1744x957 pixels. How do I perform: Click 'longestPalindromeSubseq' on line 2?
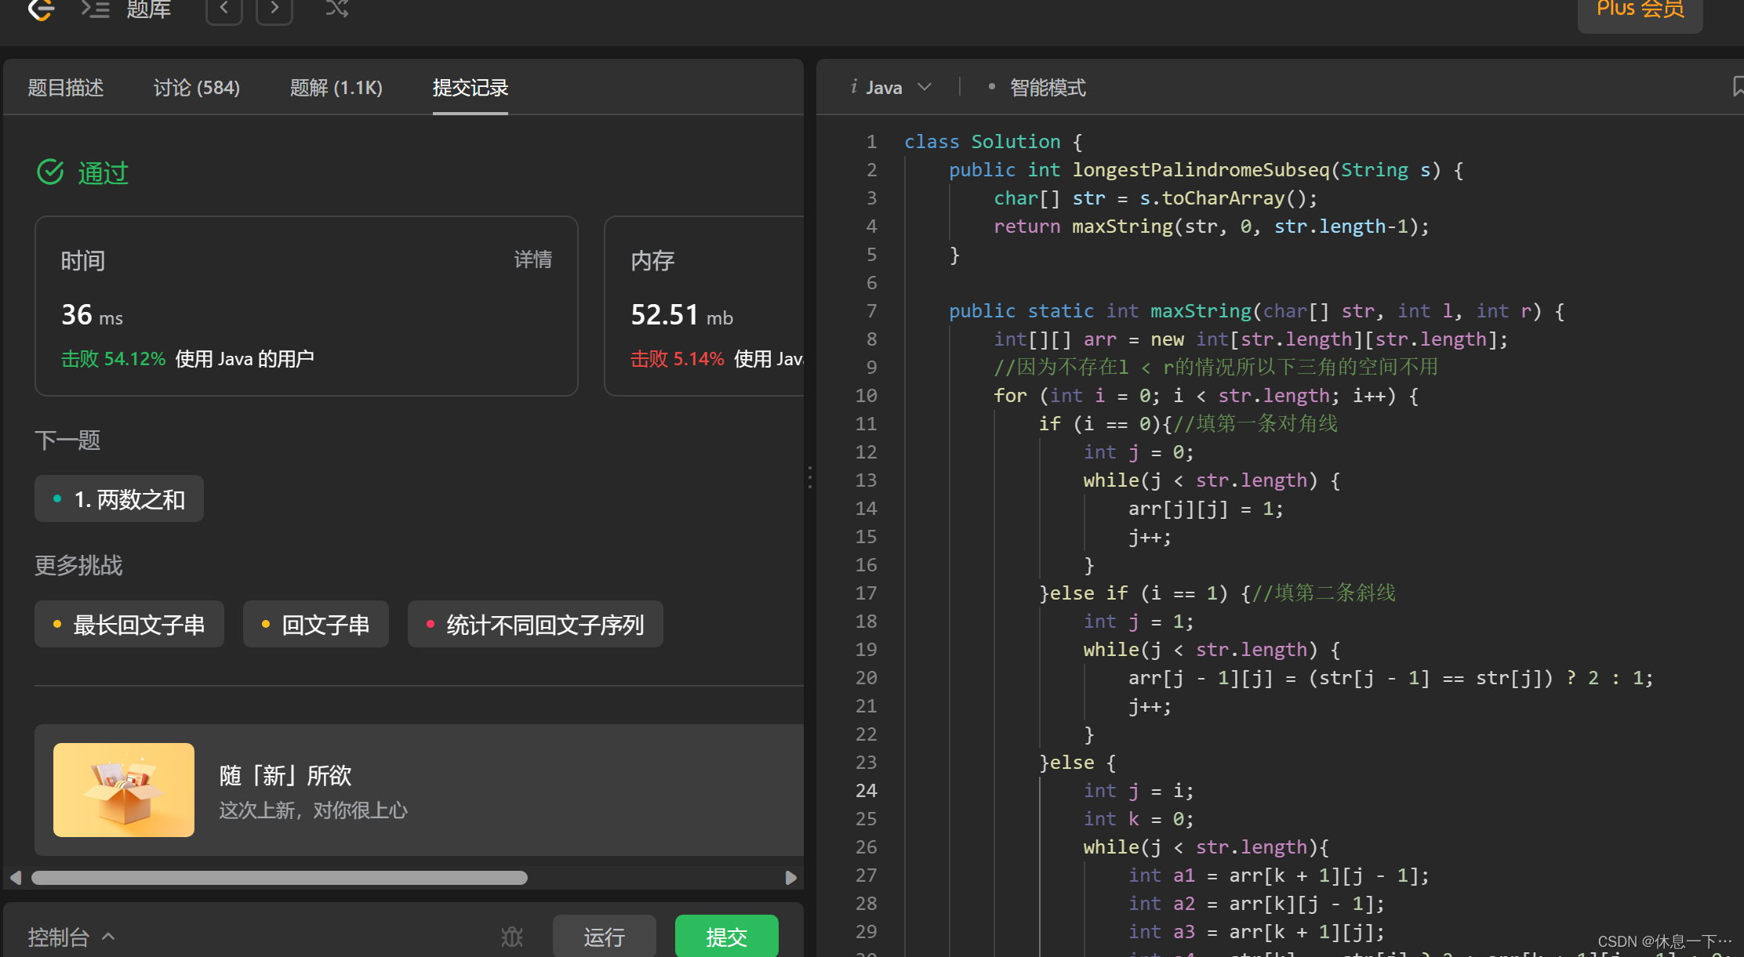[1201, 170]
